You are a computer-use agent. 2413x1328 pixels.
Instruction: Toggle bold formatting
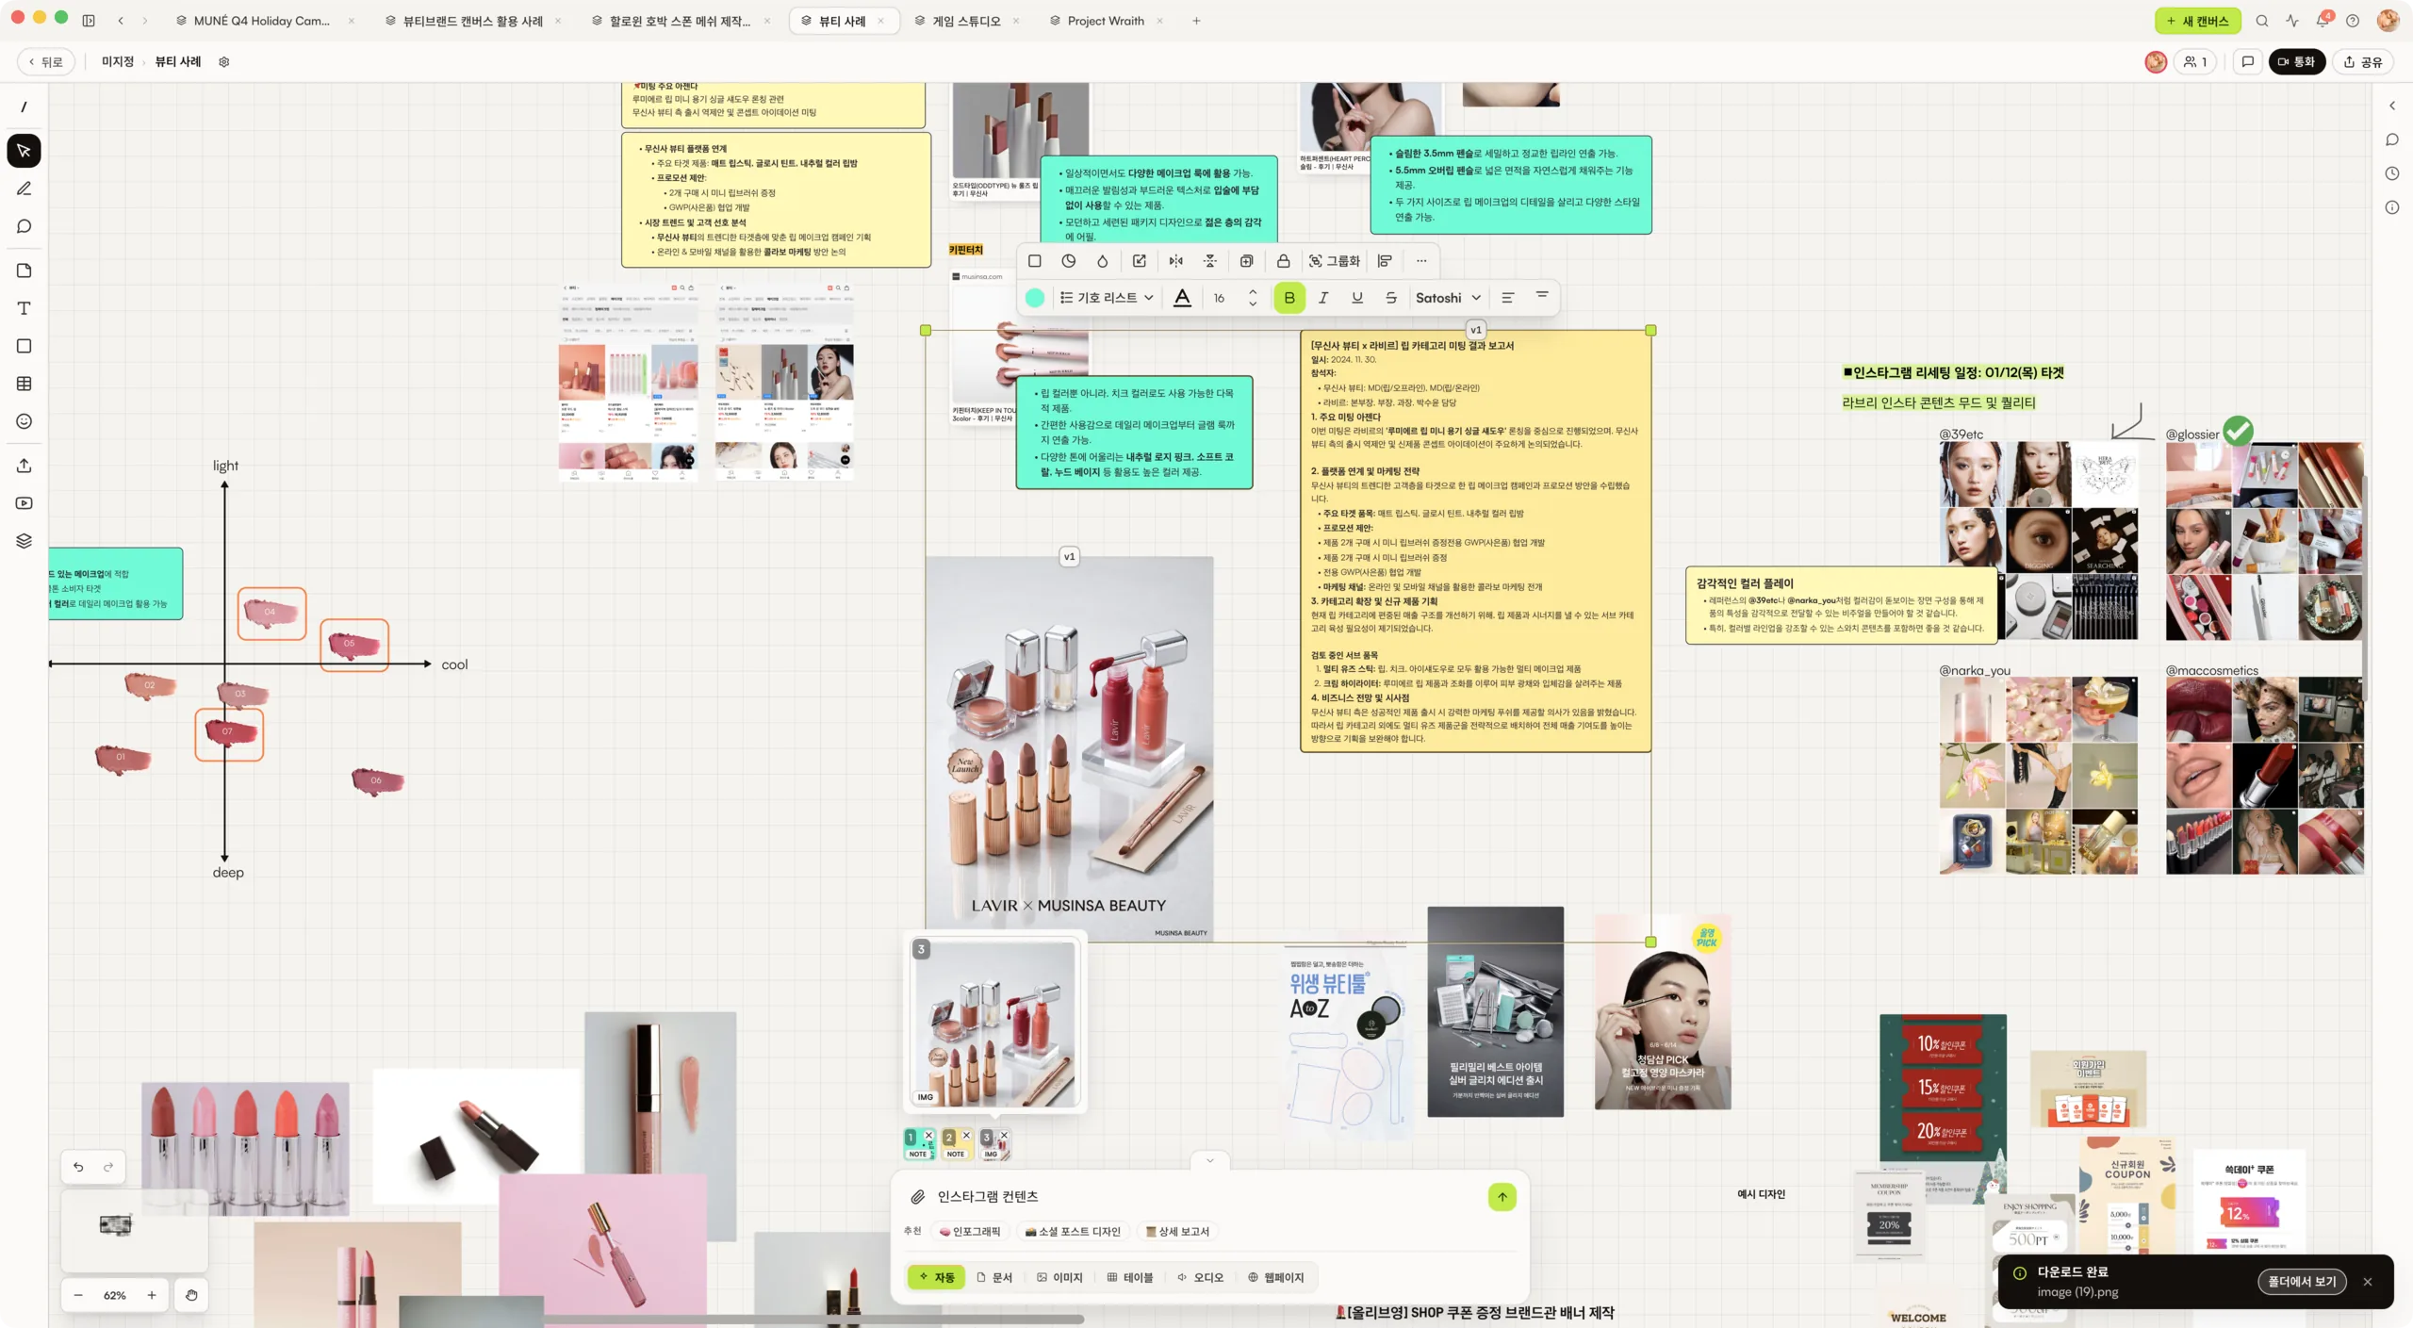coord(1289,298)
